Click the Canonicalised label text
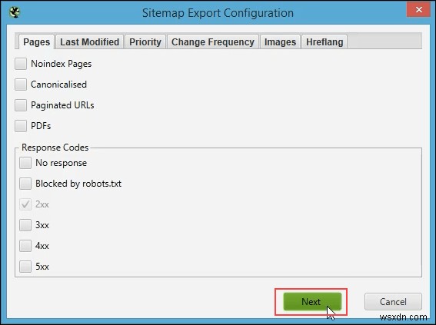The width and height of the screenshot is (436, 325). coord(58,85)
